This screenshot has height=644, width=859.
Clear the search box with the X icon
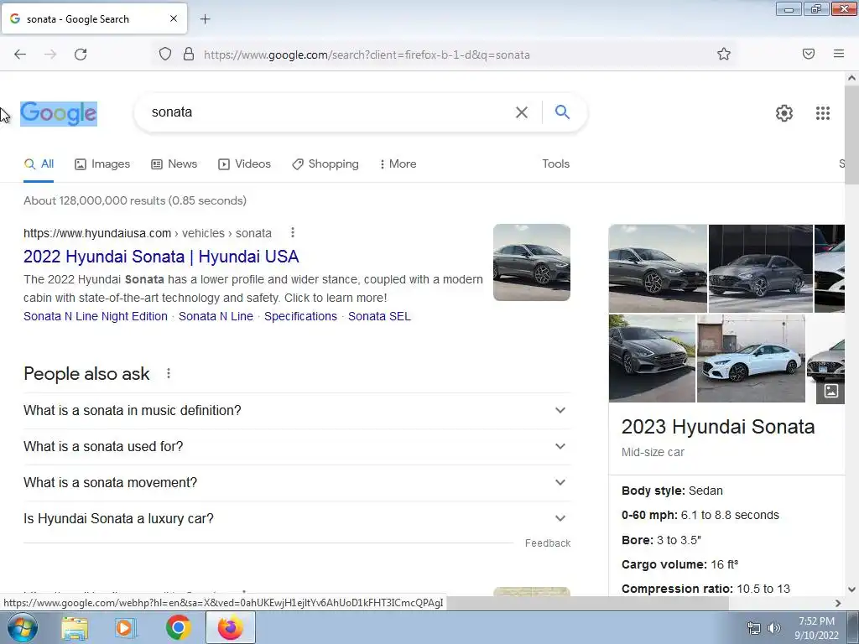522,112
